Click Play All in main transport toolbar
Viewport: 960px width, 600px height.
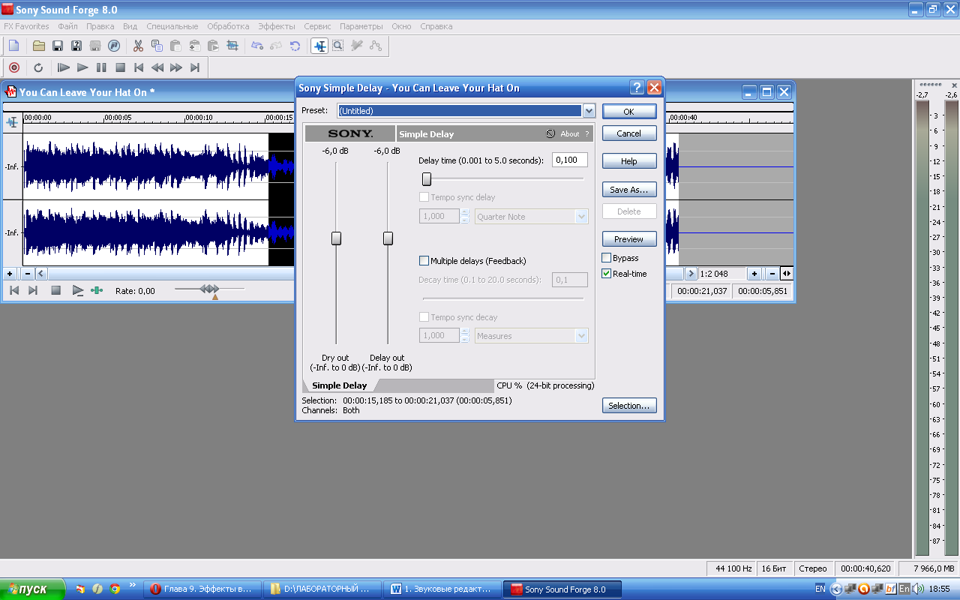pyautogui.click(x=64, y=67)
